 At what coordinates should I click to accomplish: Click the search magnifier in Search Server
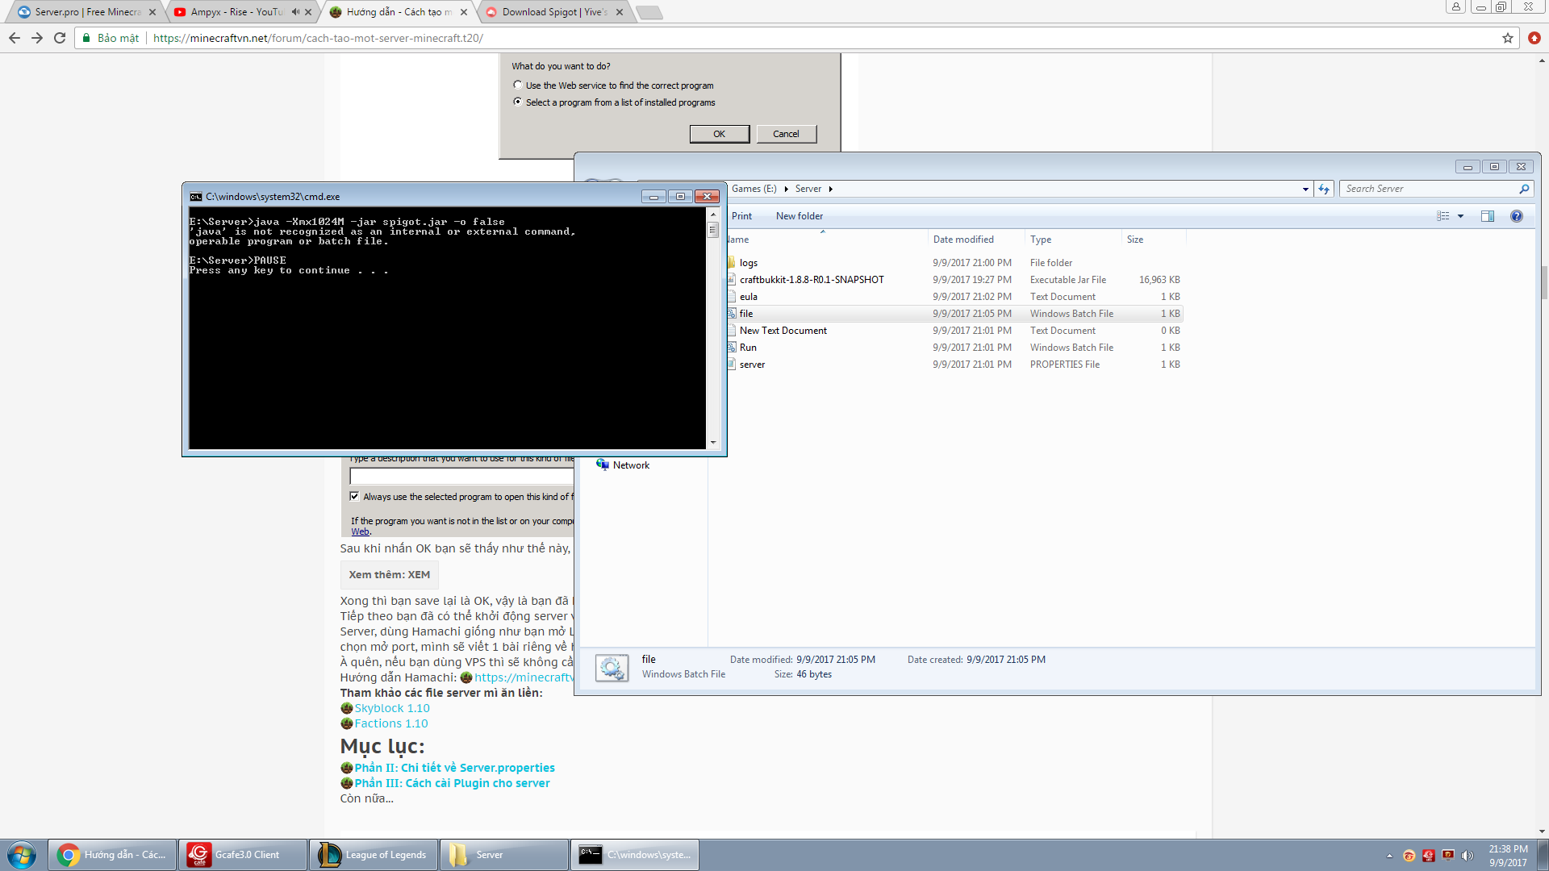click(x=1524, y=189)
